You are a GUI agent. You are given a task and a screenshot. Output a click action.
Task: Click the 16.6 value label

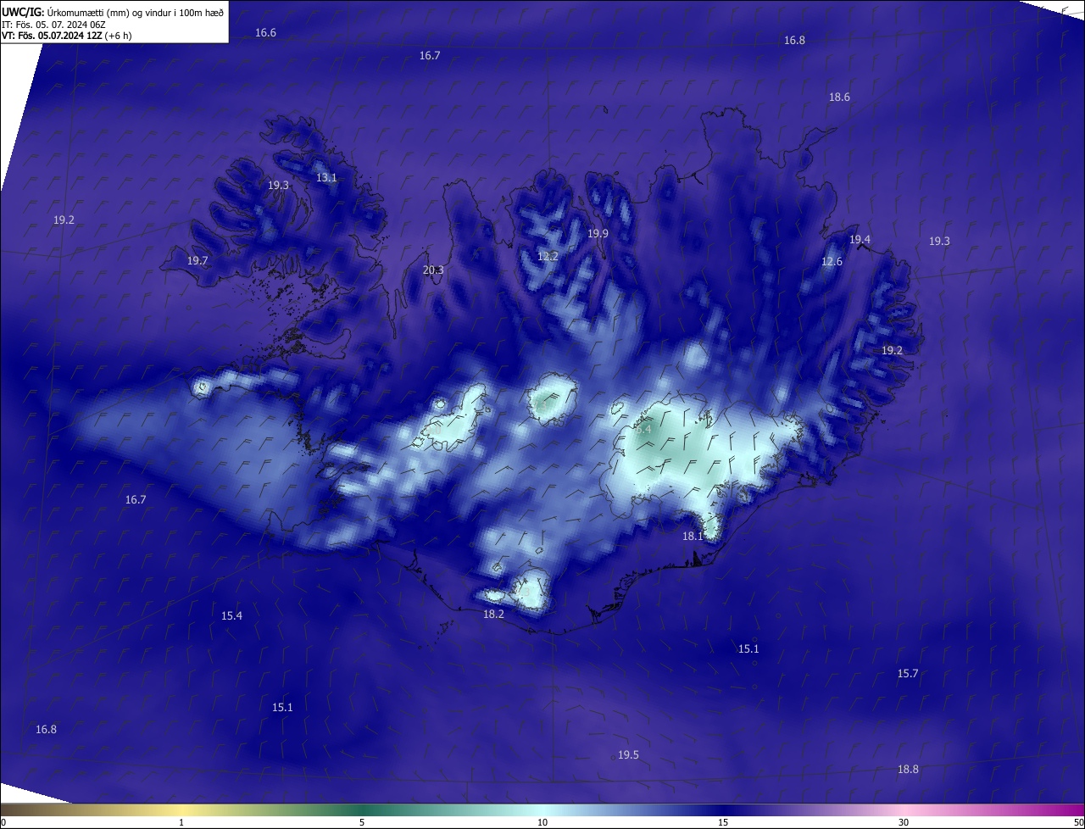tap(266, 32)
